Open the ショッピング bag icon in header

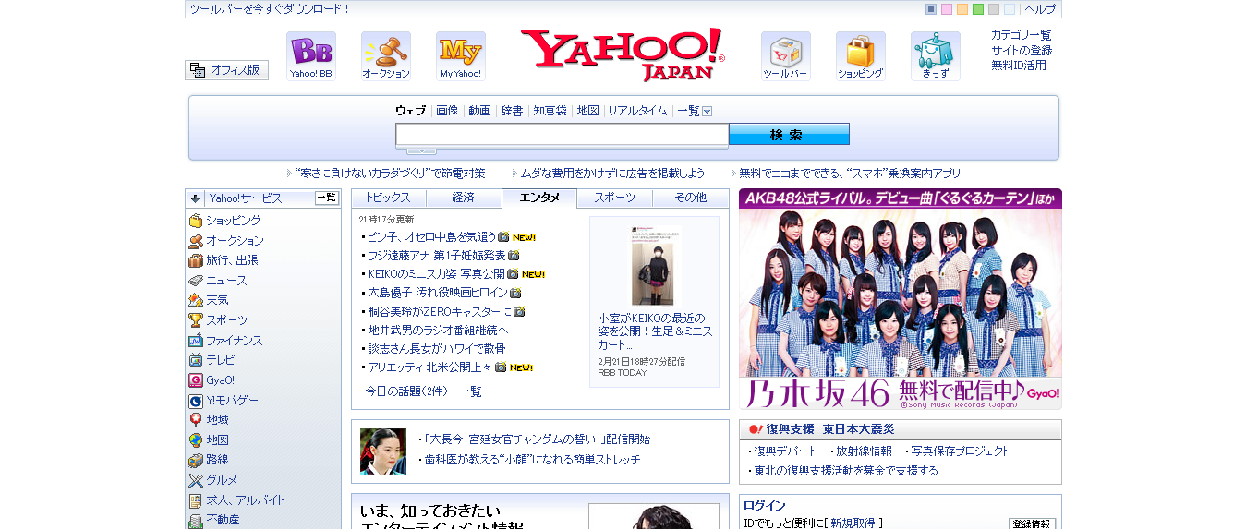(x=861, y=56)
